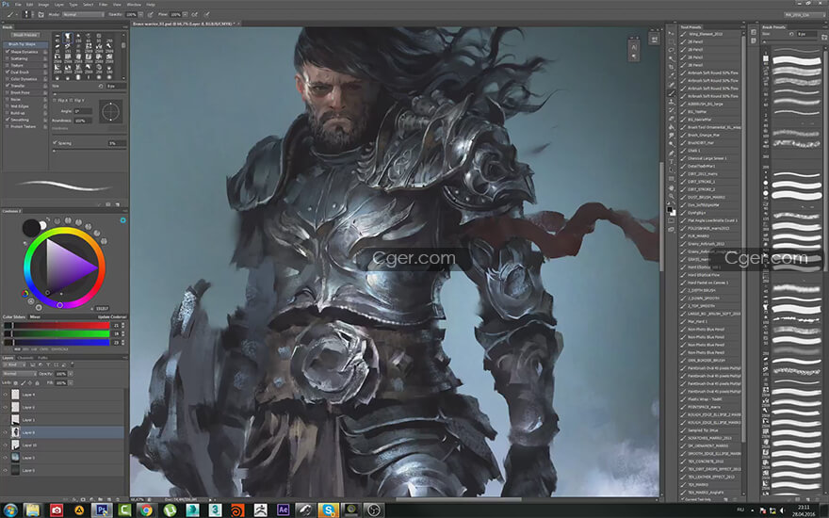Toggle pressure for size icon
829x518 pixels.
(206, 14)
